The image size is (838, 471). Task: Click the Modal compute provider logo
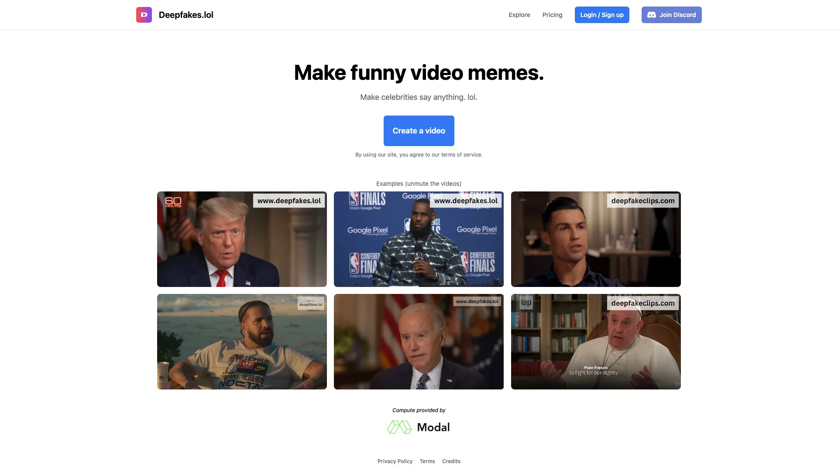(x=419, y=427)
